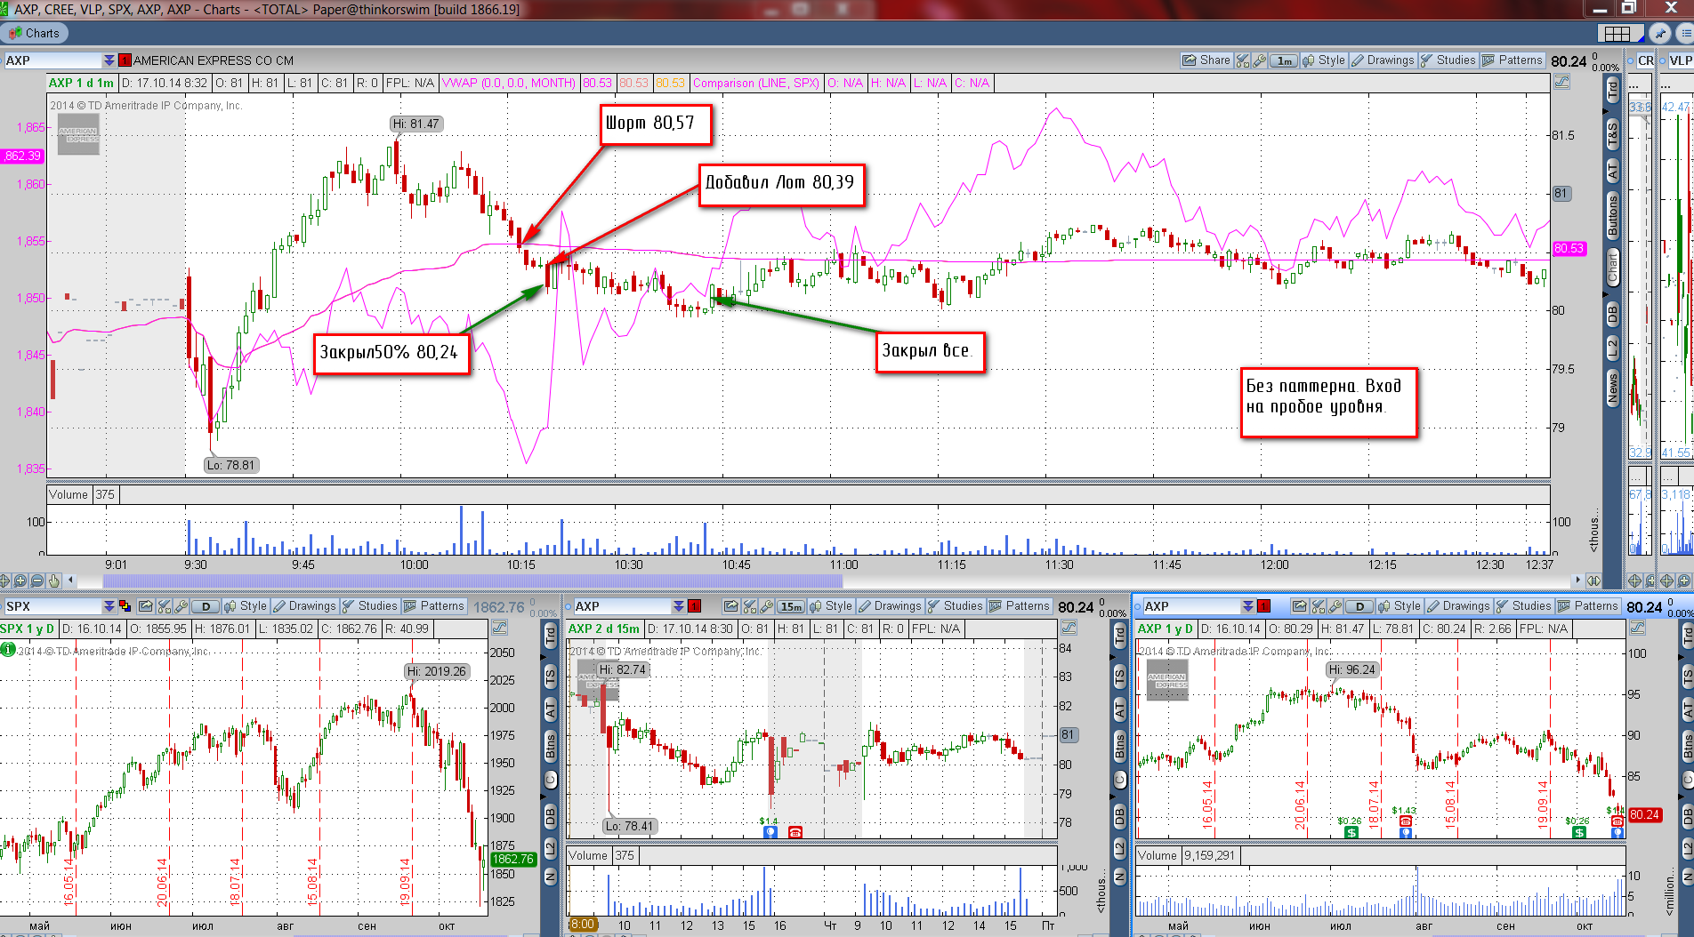Zoom in on the main chart with the plus magnifier
This screenshot has height=937, width=1694.
pyautogui.click(x=20, y=581)
